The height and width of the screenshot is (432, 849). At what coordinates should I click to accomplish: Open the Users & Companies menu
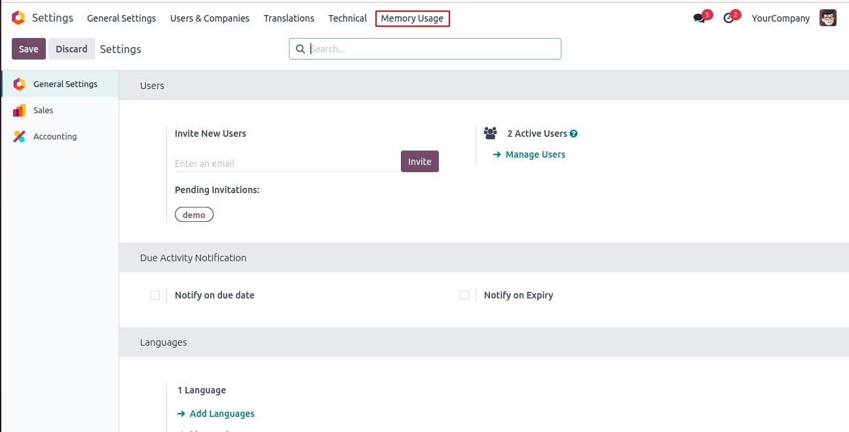[x=210, y=18]
